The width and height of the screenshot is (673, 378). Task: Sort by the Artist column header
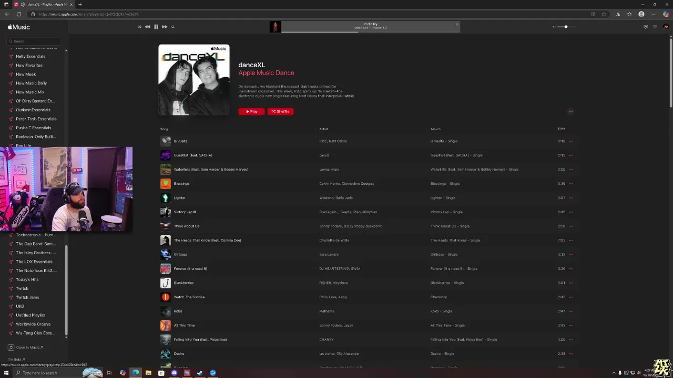click(x=323, y=129)
